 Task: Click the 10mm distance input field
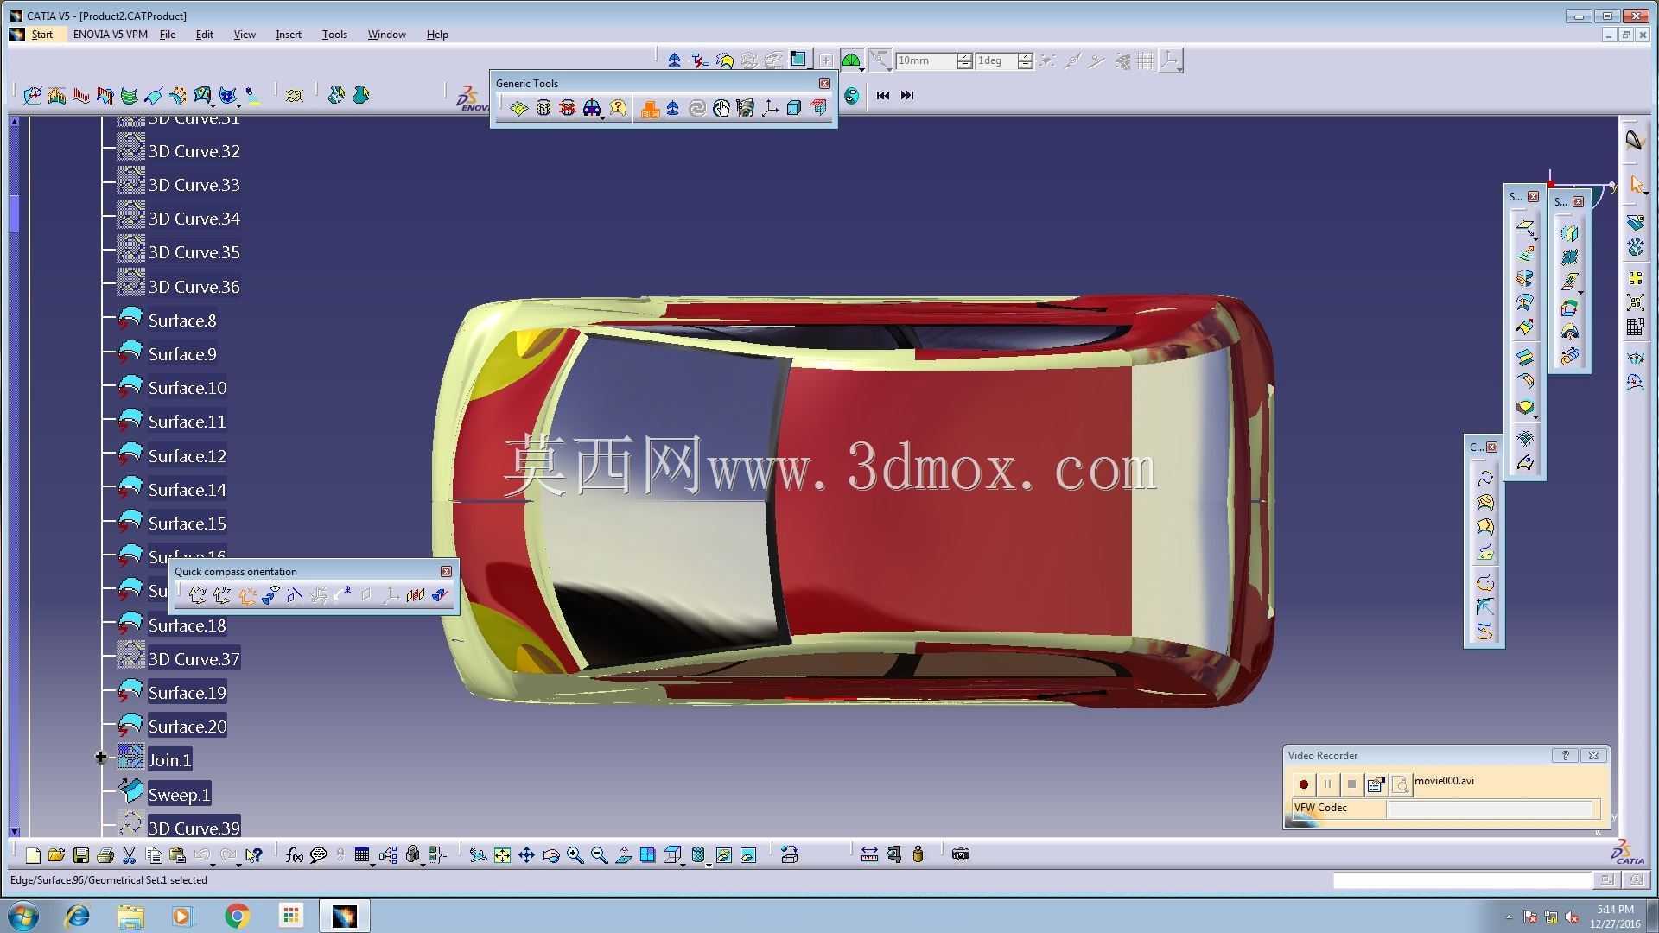tap(925, 60)
